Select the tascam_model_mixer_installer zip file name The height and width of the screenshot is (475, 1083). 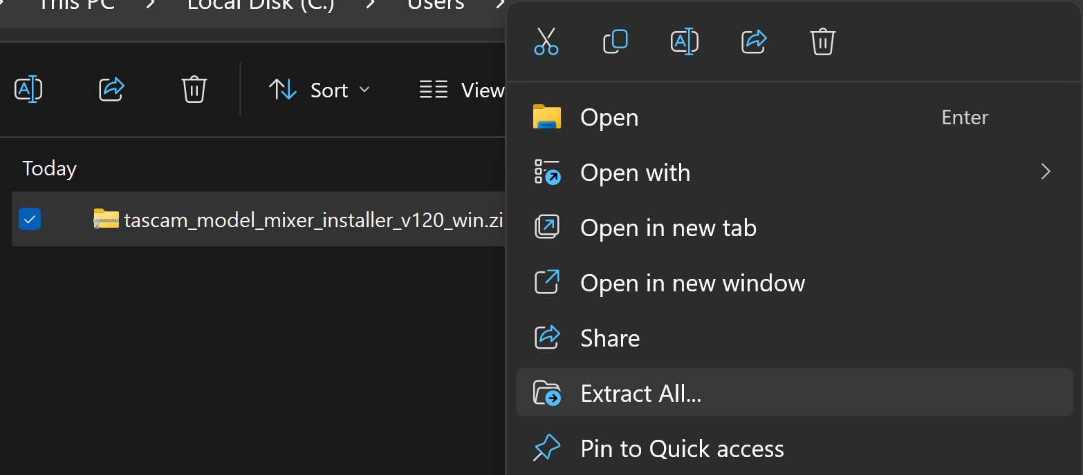pos(311,220)
